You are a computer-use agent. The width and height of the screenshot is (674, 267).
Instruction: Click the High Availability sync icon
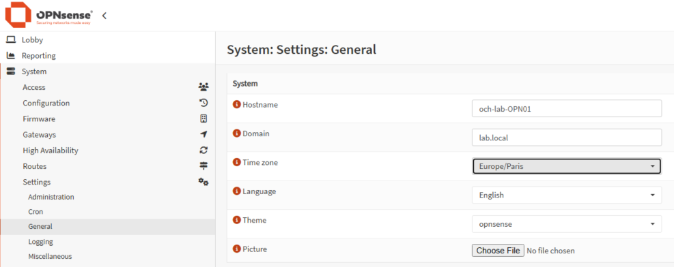tap(203, 151)
